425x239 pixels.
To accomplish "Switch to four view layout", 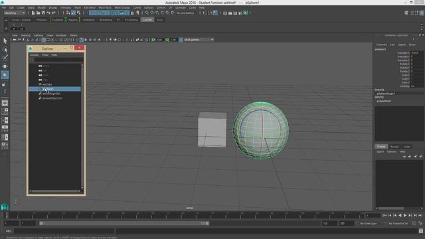I will (x=5, y=112).
